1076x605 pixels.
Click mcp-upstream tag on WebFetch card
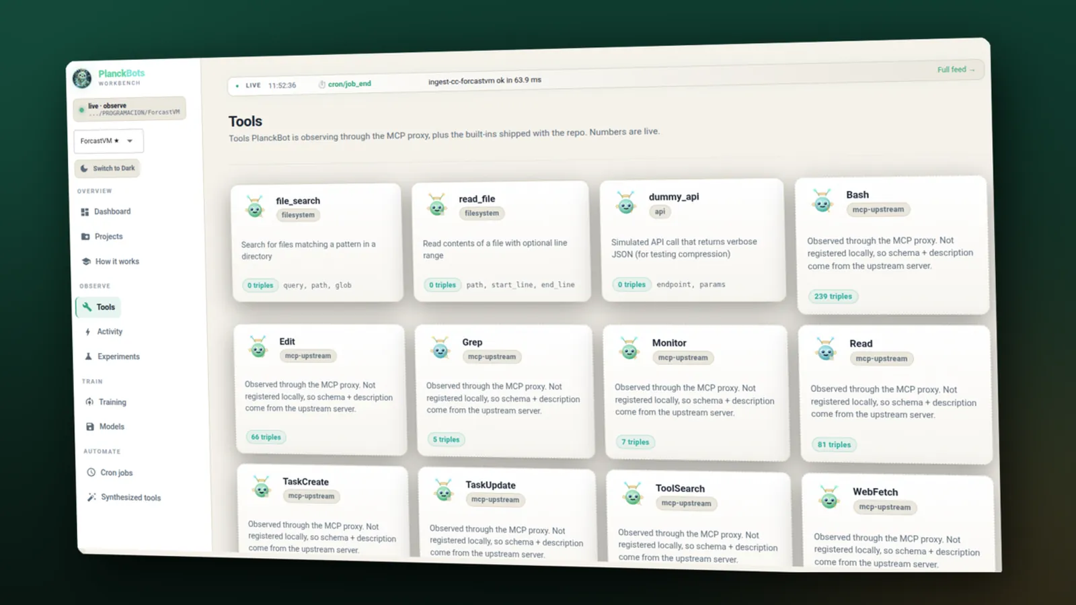click(884, 508)
